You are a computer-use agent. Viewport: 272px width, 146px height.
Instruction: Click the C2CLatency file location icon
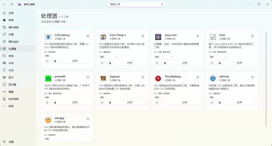pyautogui.click(x=55, y=61)
